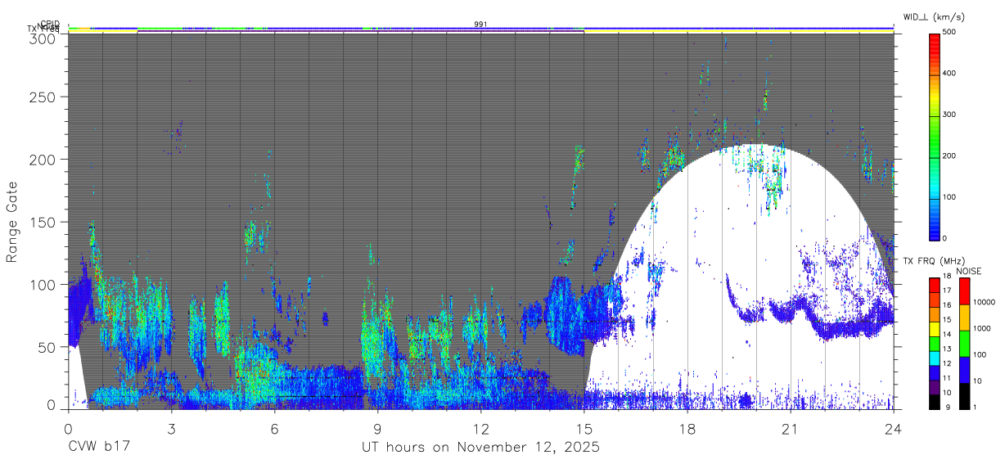Click the 400 tick on WID color bar
The image size is (1005, 464).
pos(949,74)
